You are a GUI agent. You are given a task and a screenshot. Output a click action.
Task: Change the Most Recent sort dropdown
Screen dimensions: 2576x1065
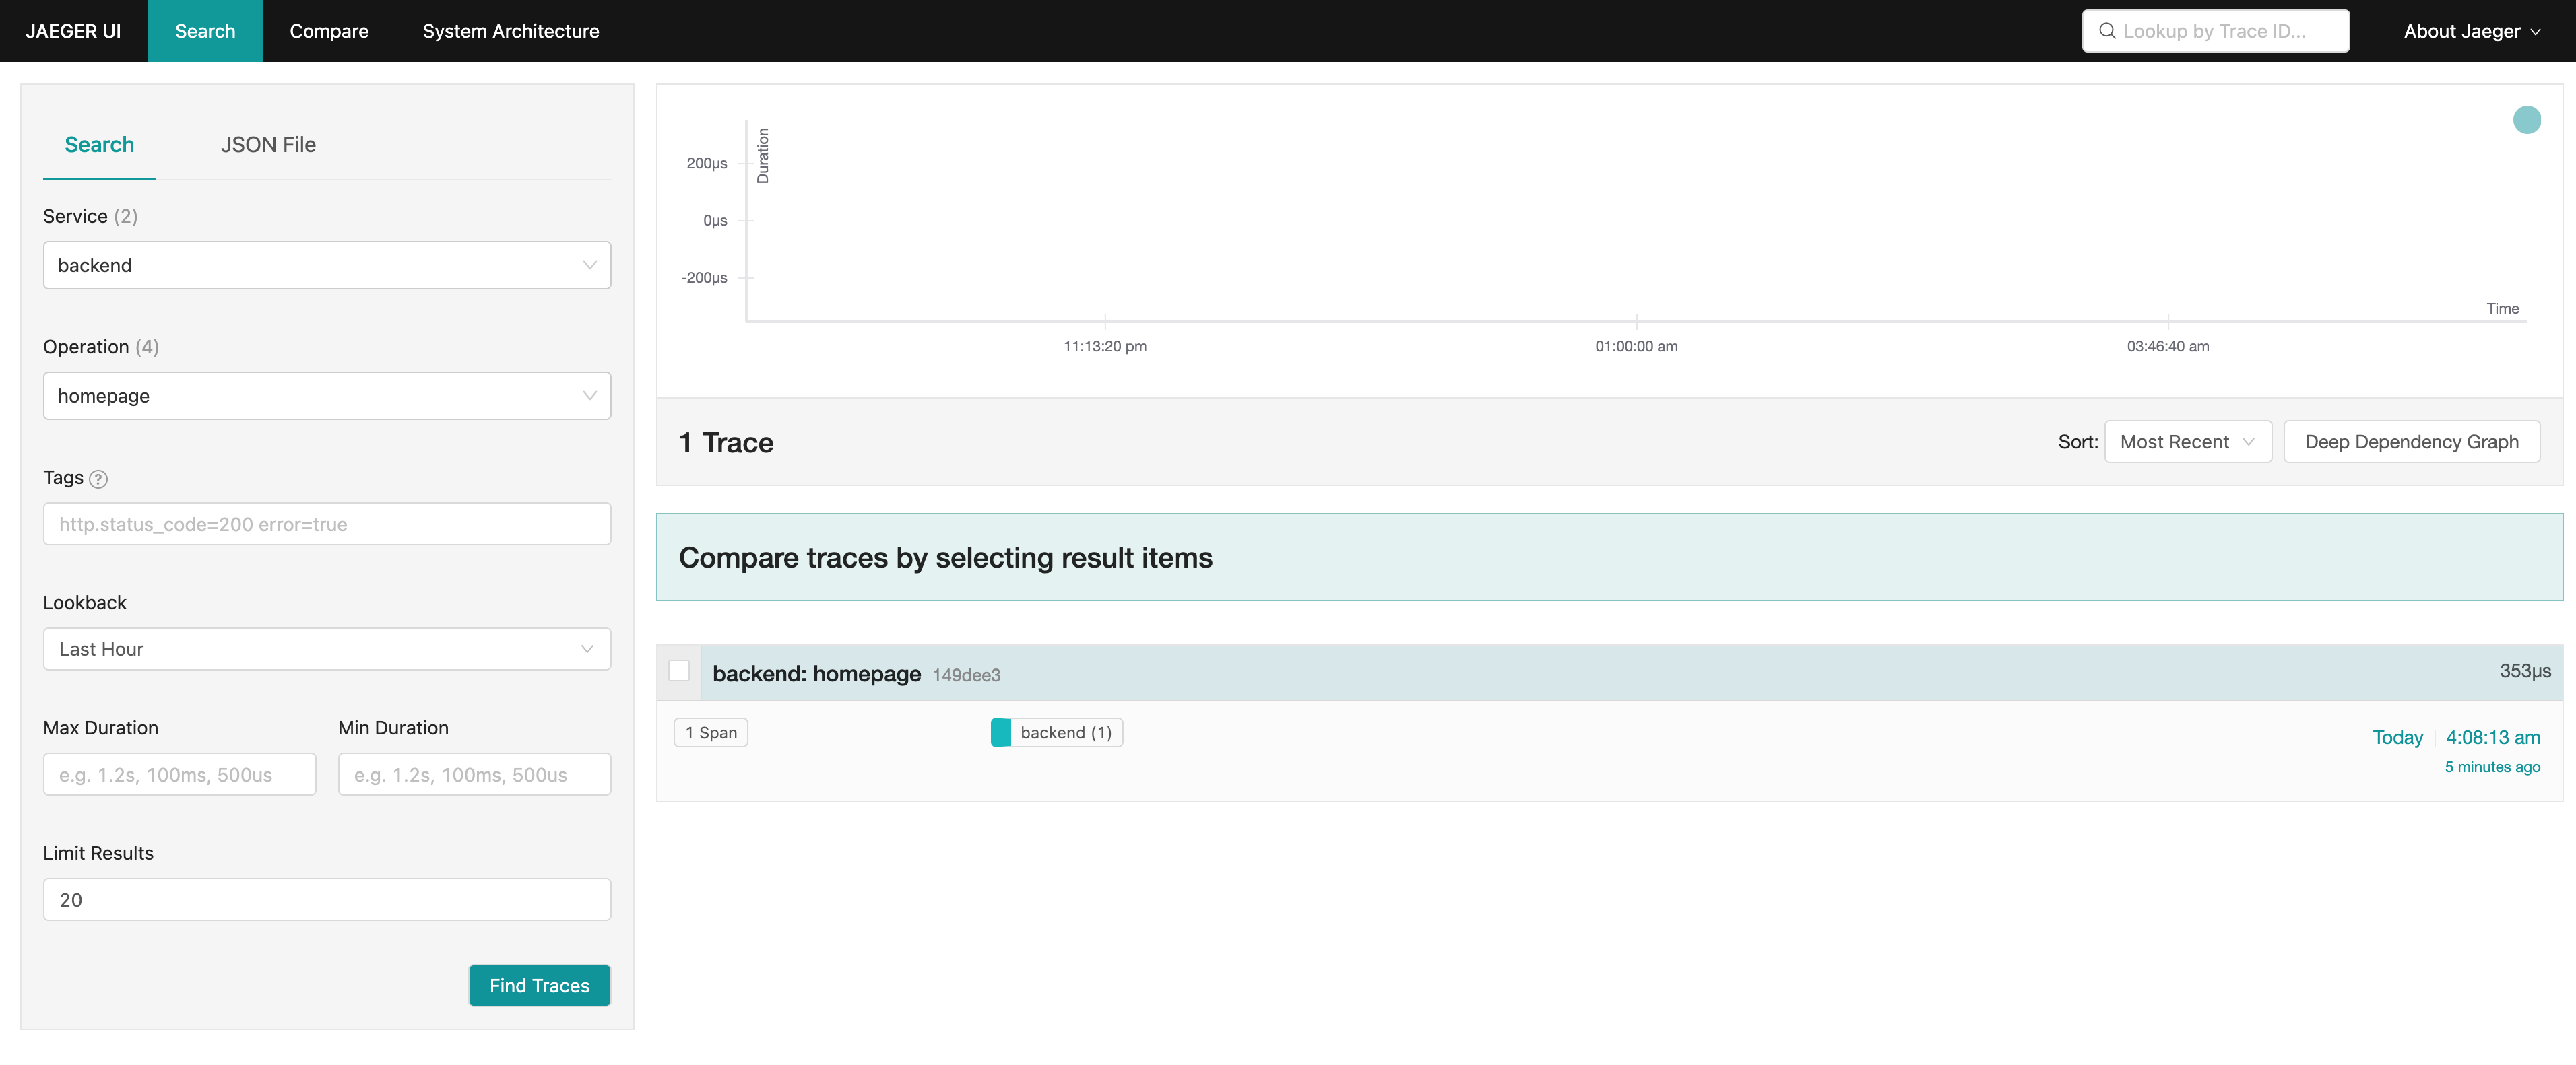(x=2187, y=442)
